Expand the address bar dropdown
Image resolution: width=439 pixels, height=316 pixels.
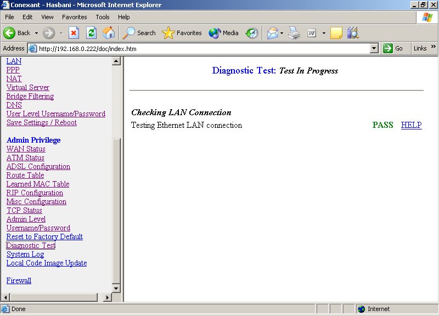point(374,48)
